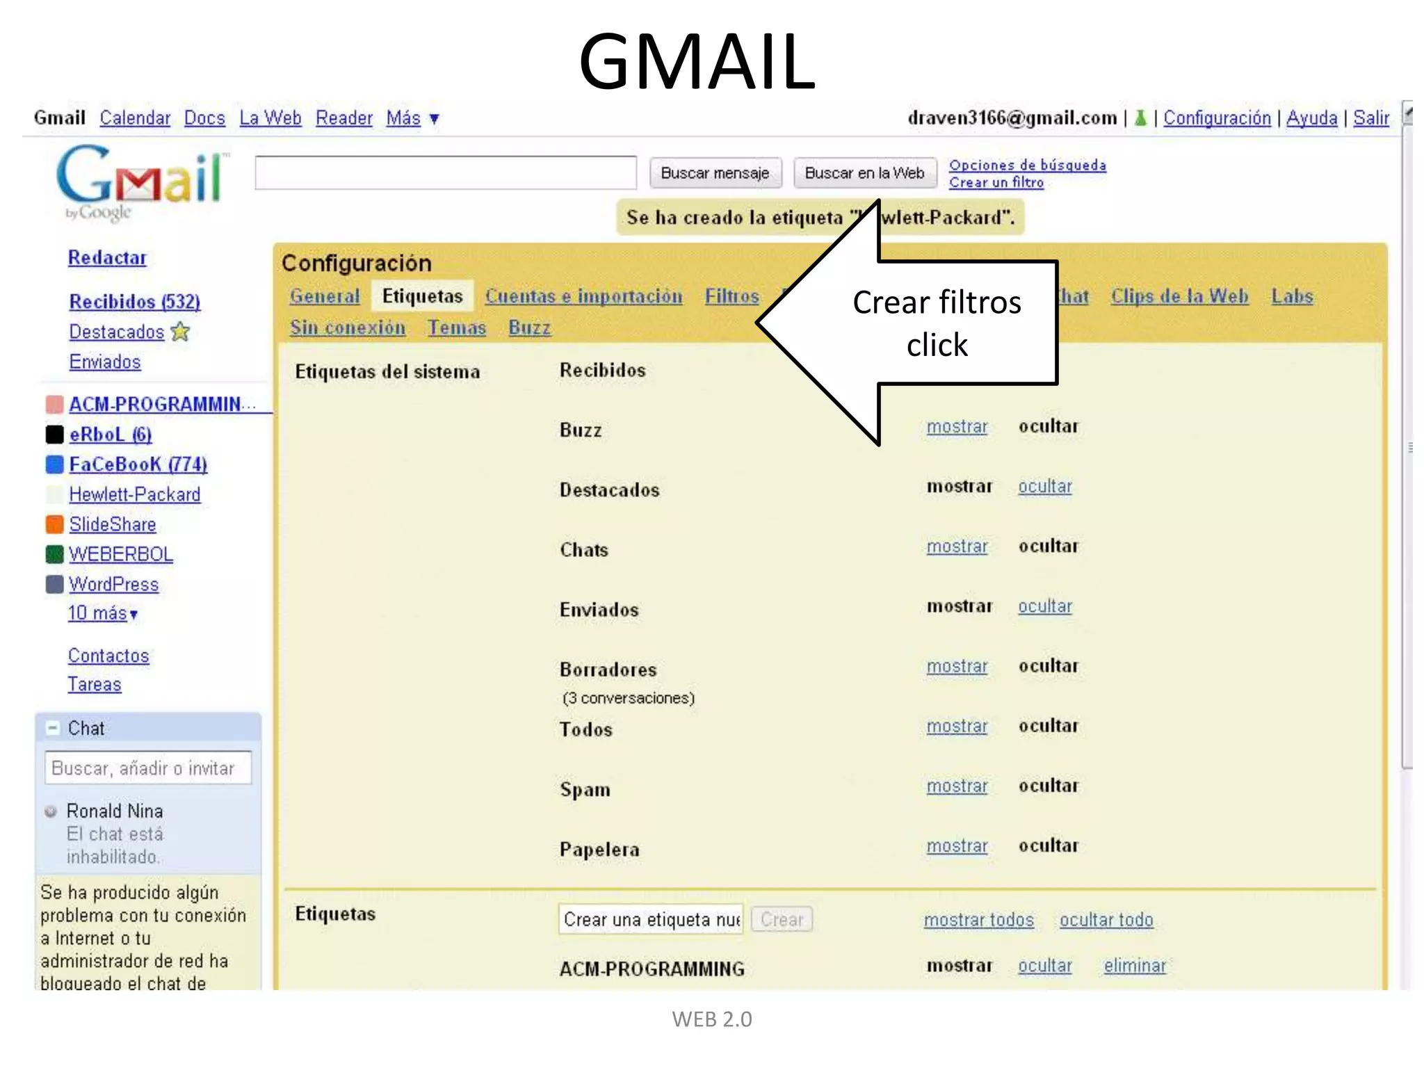This screenshot has width=1424, height=1068.
Task: Click the star icon next to Destacados
Action: 181,332
